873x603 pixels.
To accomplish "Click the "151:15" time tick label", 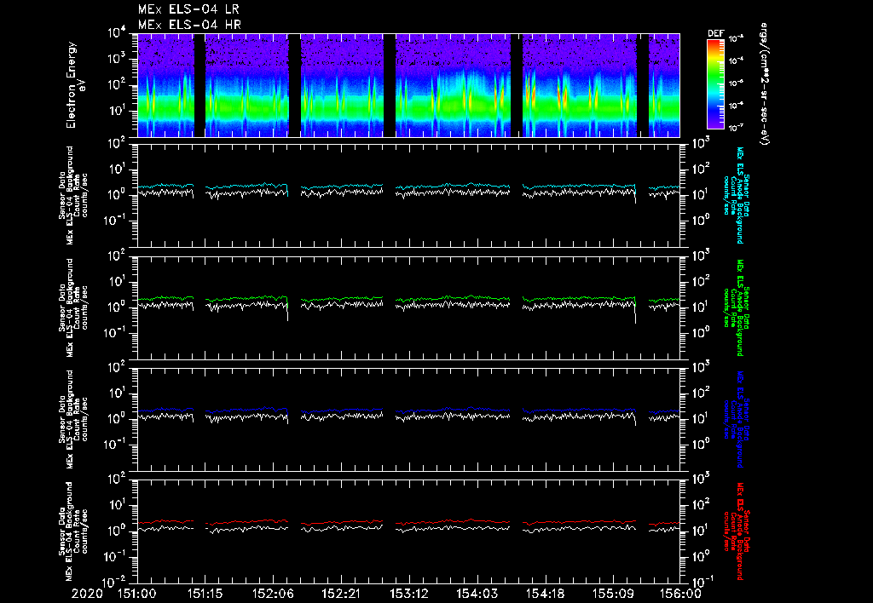I will [x=205, y=594].
